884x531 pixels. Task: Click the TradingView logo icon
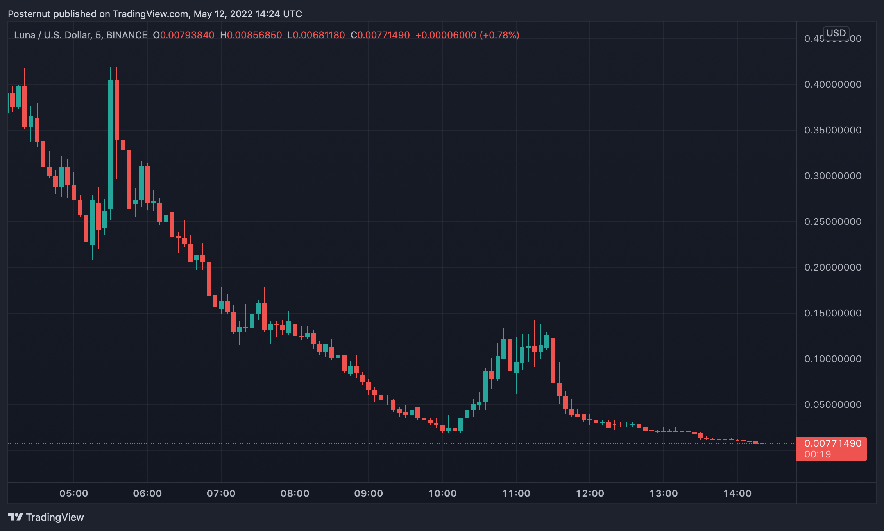[15, 517]
